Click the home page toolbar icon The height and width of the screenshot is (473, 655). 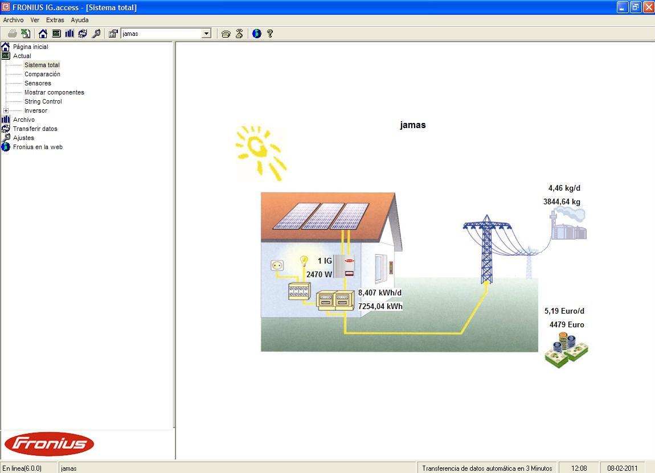coord(43,34)
